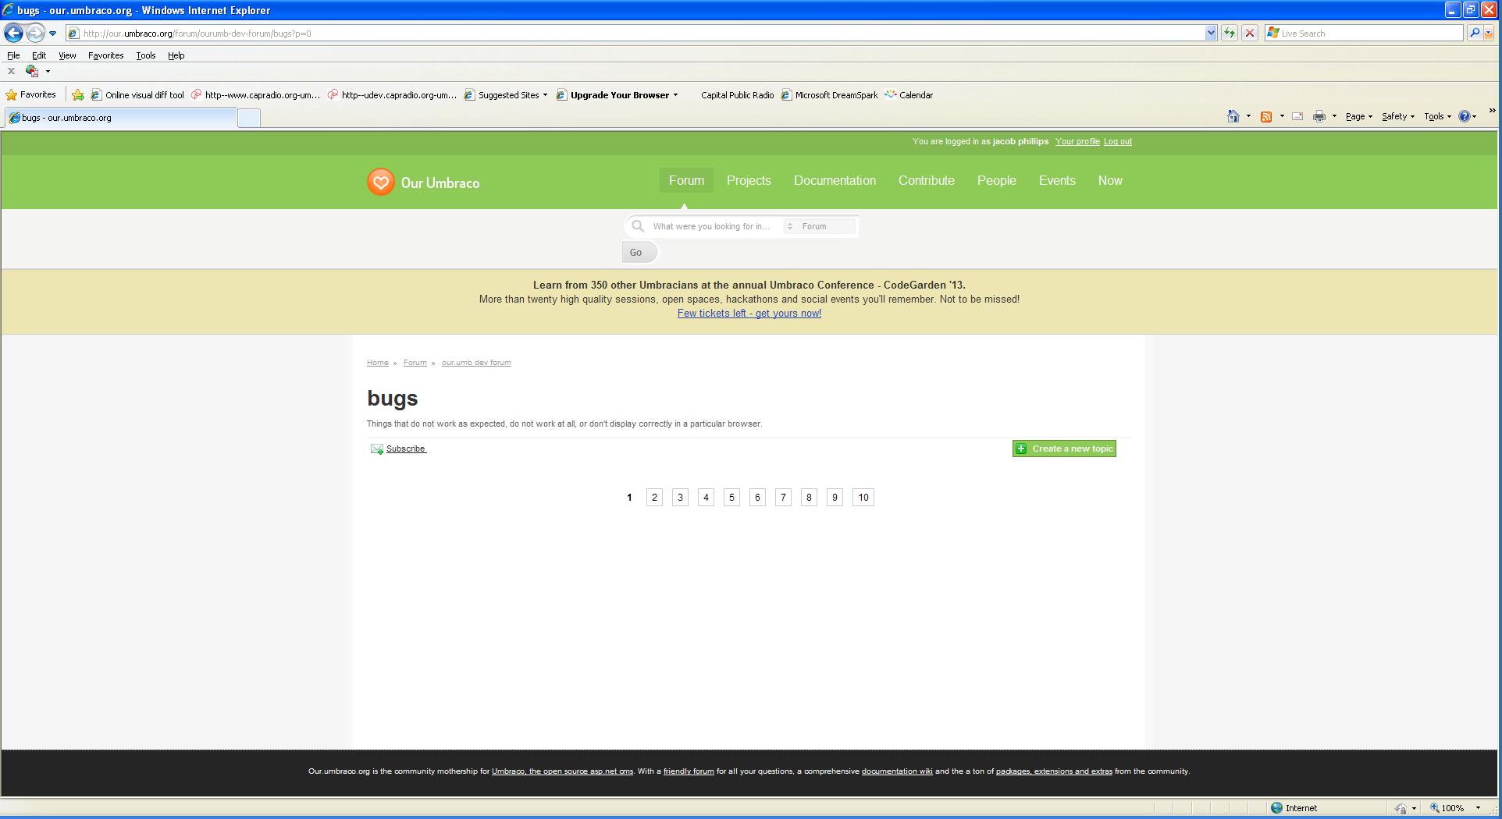The height and width of the screenshot is (819, 1502).
Task: Open the http--udev.capradio.org-um bookmark
Action: tap(392, 95)
